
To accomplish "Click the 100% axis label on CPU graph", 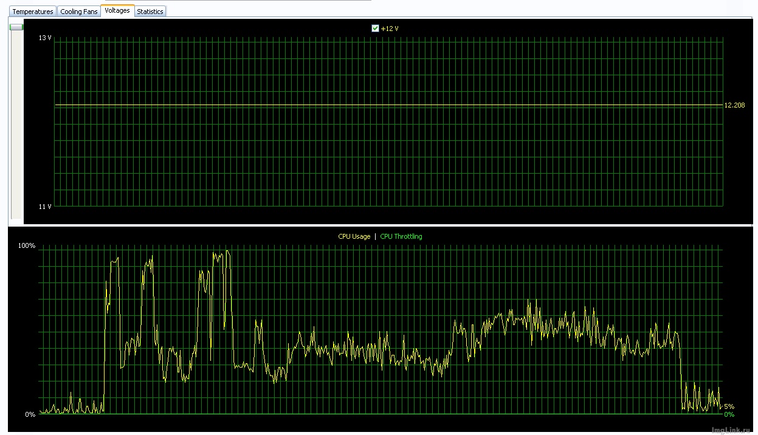I will (x=28, y=245).
